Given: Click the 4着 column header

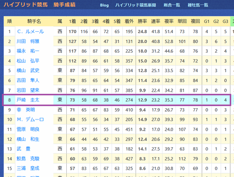Looking at the screenshot, I should [x=106, y=21].
